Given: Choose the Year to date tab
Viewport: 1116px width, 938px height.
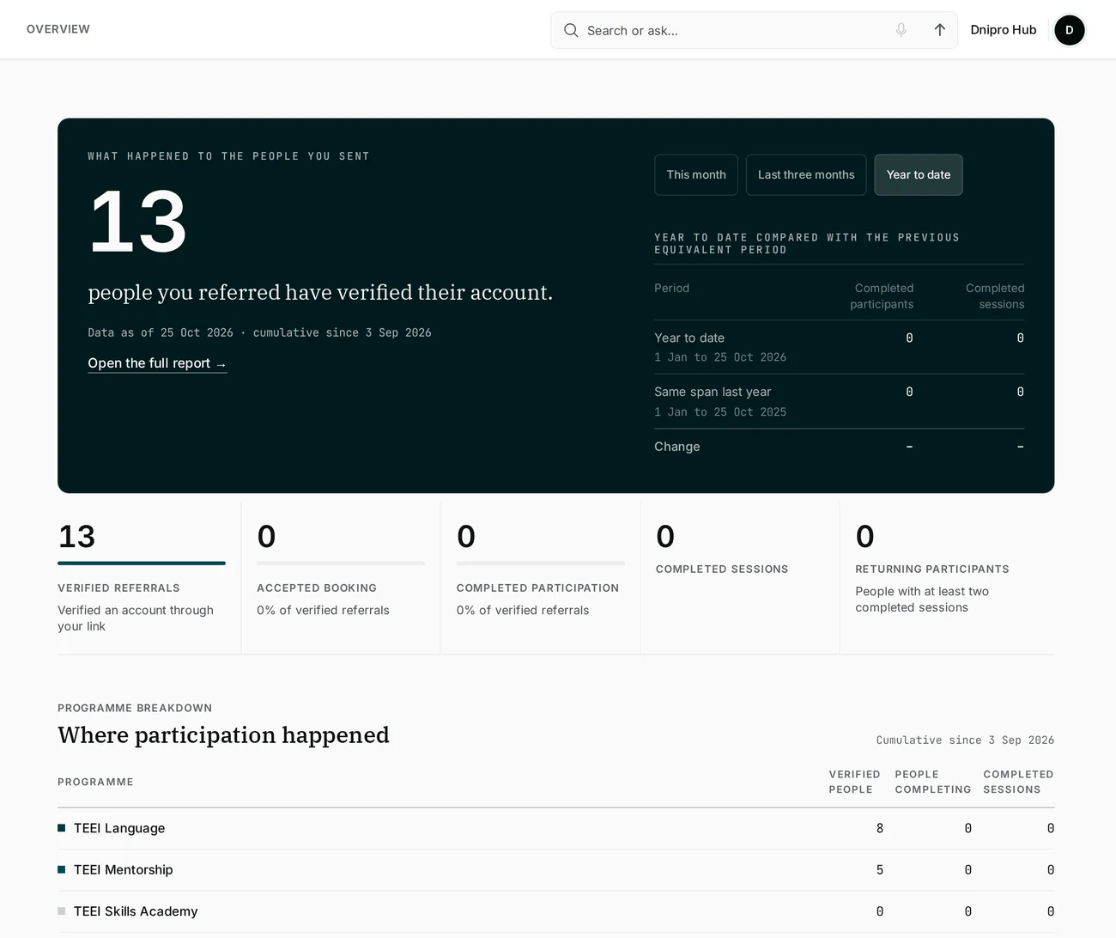Looking at the screenshot, I should coord(919,174).
